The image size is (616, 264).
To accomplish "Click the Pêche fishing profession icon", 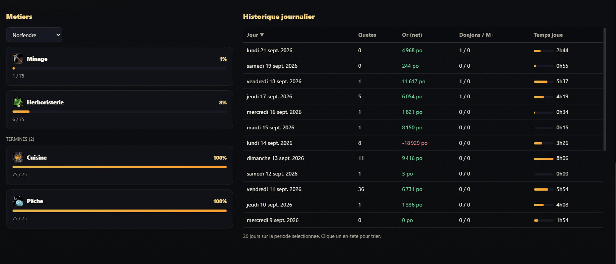I will [18, 201].
